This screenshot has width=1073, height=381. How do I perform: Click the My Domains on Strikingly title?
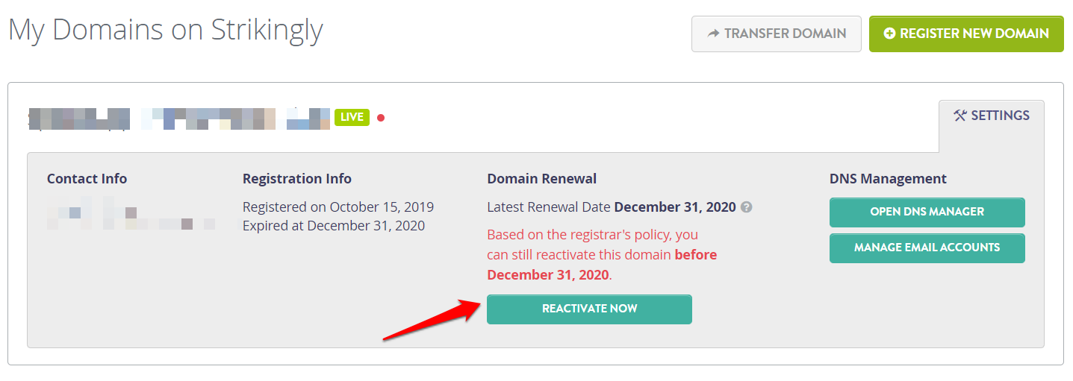(166, 31)
